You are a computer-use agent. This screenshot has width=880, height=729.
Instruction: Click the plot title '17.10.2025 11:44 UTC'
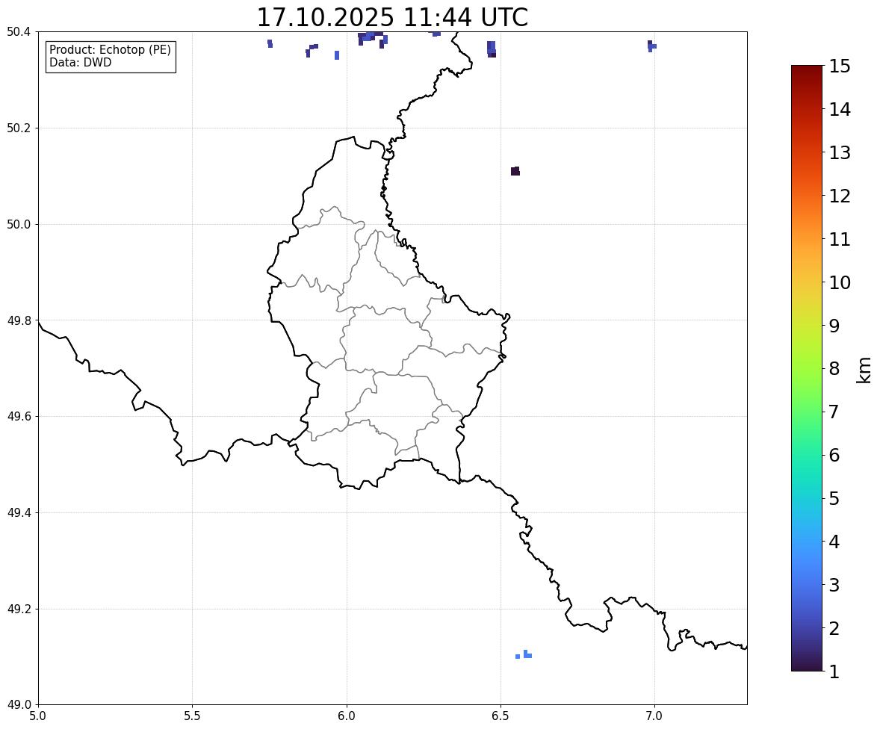391,17
